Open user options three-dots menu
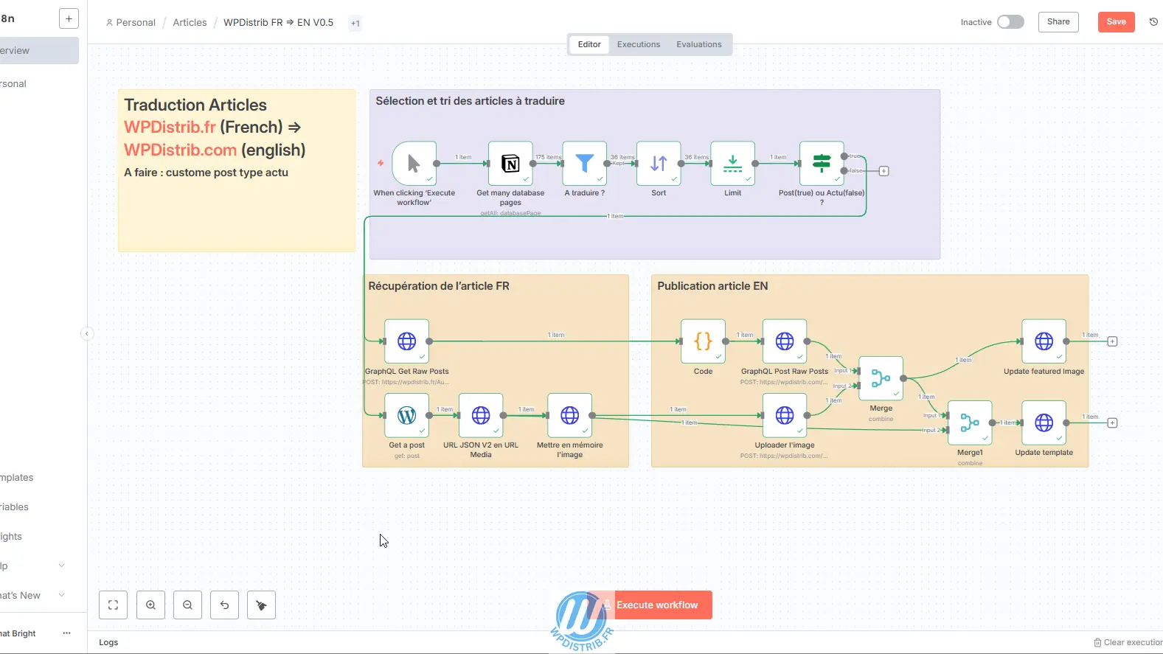The image size is (1163, 654). pyautogui.click(x=66, y=633)
